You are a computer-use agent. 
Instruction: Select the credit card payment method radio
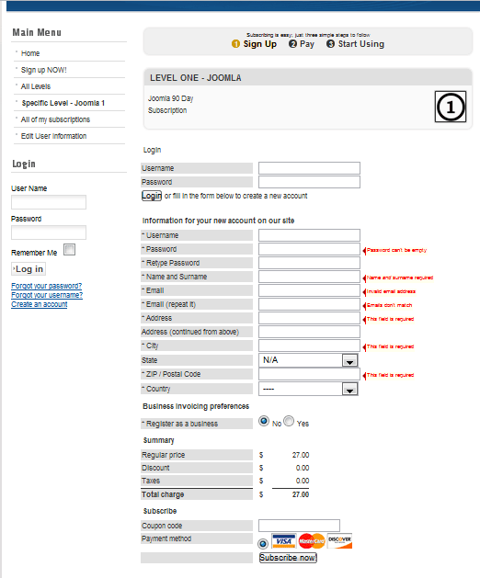(263, 544)
